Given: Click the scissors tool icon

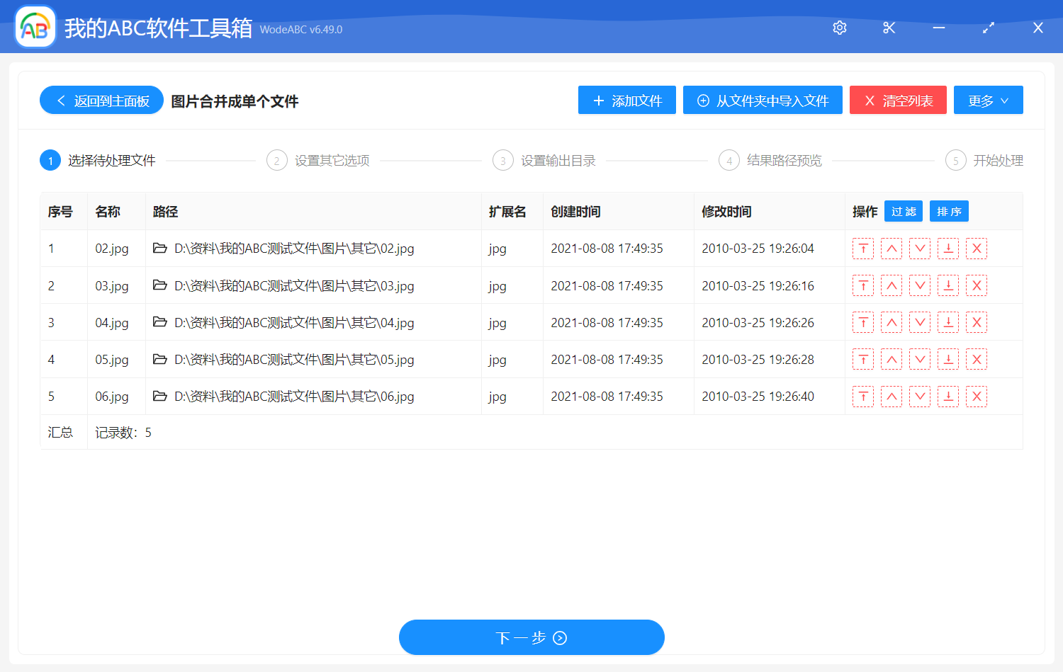Looking at the screenshot, I should pos(889,28).
